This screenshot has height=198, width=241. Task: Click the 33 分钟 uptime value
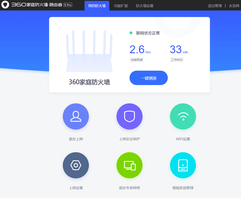(x=179, y=49)
